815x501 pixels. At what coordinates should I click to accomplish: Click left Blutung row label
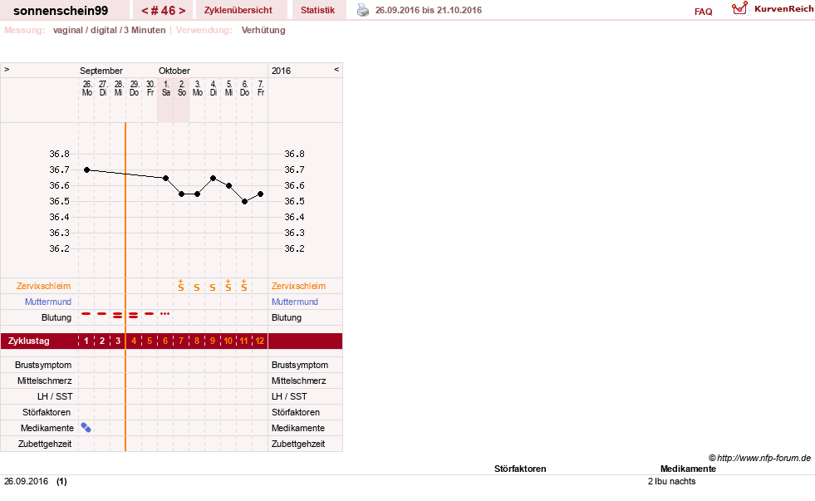tap(56, 317)
